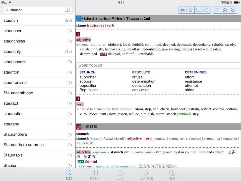Collapse Oxford American Writer's Thesaurus section header
The height and width of the screenshot is (181, 241).
[x=158, y=18]
